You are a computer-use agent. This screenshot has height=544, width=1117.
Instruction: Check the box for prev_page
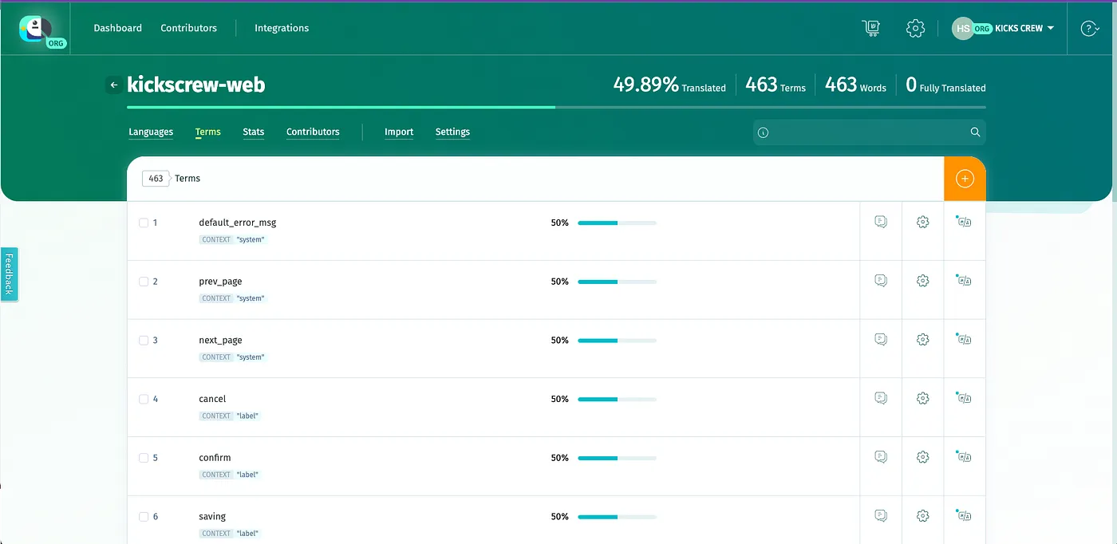click(144, 282)
